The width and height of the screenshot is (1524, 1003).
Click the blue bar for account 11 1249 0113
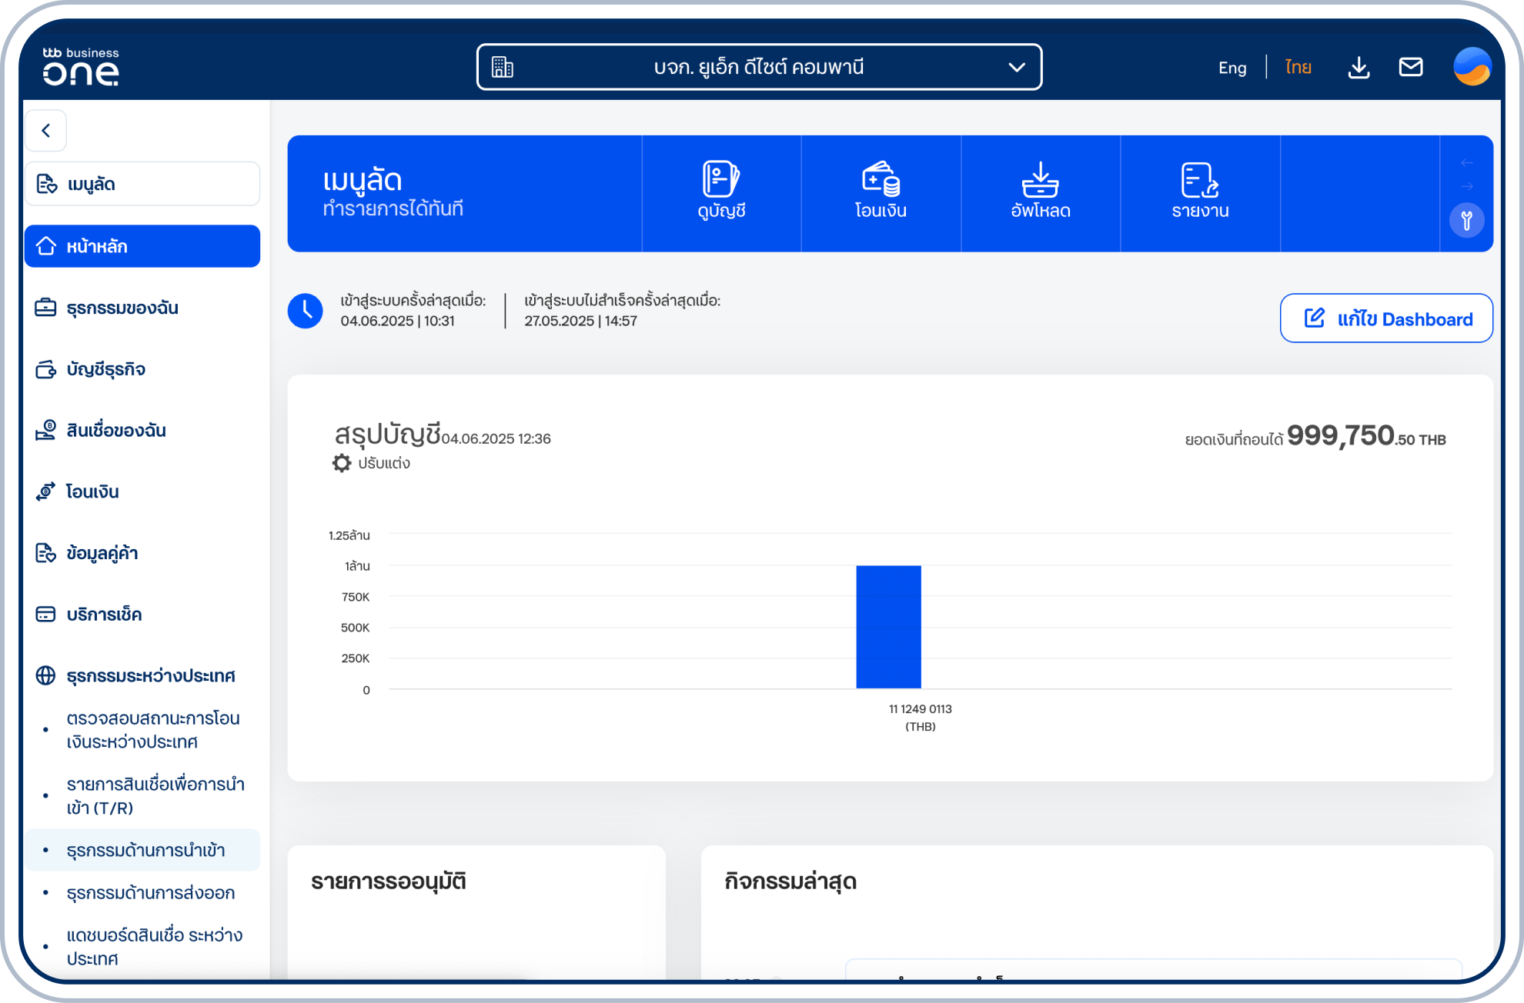tap(888, 627)
